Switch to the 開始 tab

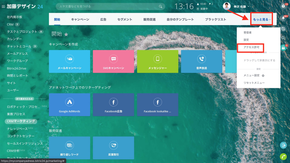(x=57, y=20)
